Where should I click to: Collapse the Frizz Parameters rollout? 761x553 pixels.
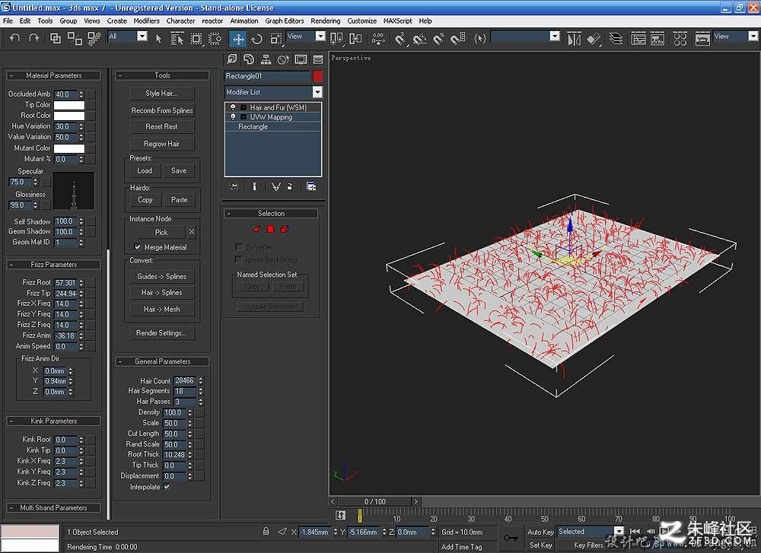pos(53,265)
